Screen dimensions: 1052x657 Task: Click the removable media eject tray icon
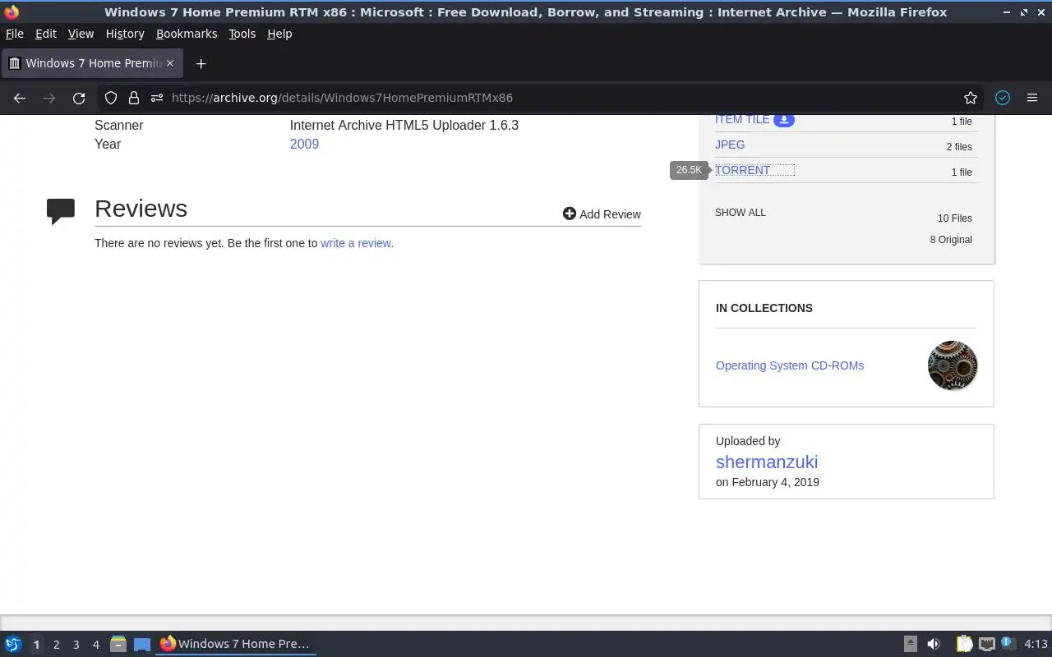point(910,644)
